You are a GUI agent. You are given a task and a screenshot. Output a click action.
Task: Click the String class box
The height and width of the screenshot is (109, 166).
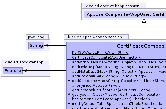click(36, 46)
